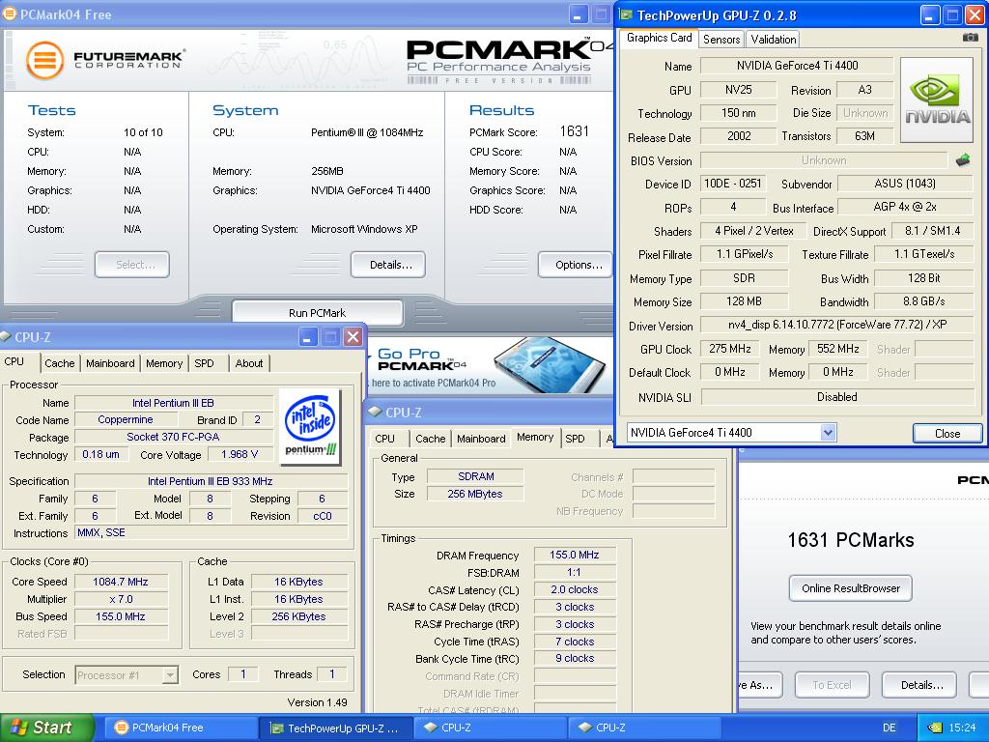This screenshot has width=989, height=742.
Task: Click GPU-Z title bar app icon
Action: (x=626, y=15)
